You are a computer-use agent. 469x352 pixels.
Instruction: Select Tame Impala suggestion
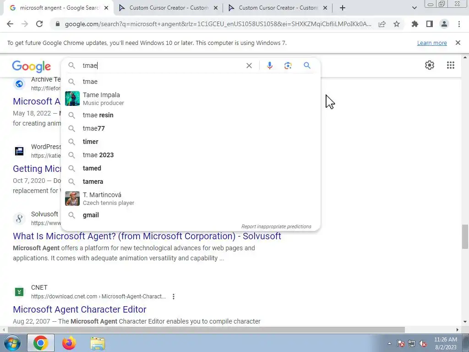(x=191, y=99)
